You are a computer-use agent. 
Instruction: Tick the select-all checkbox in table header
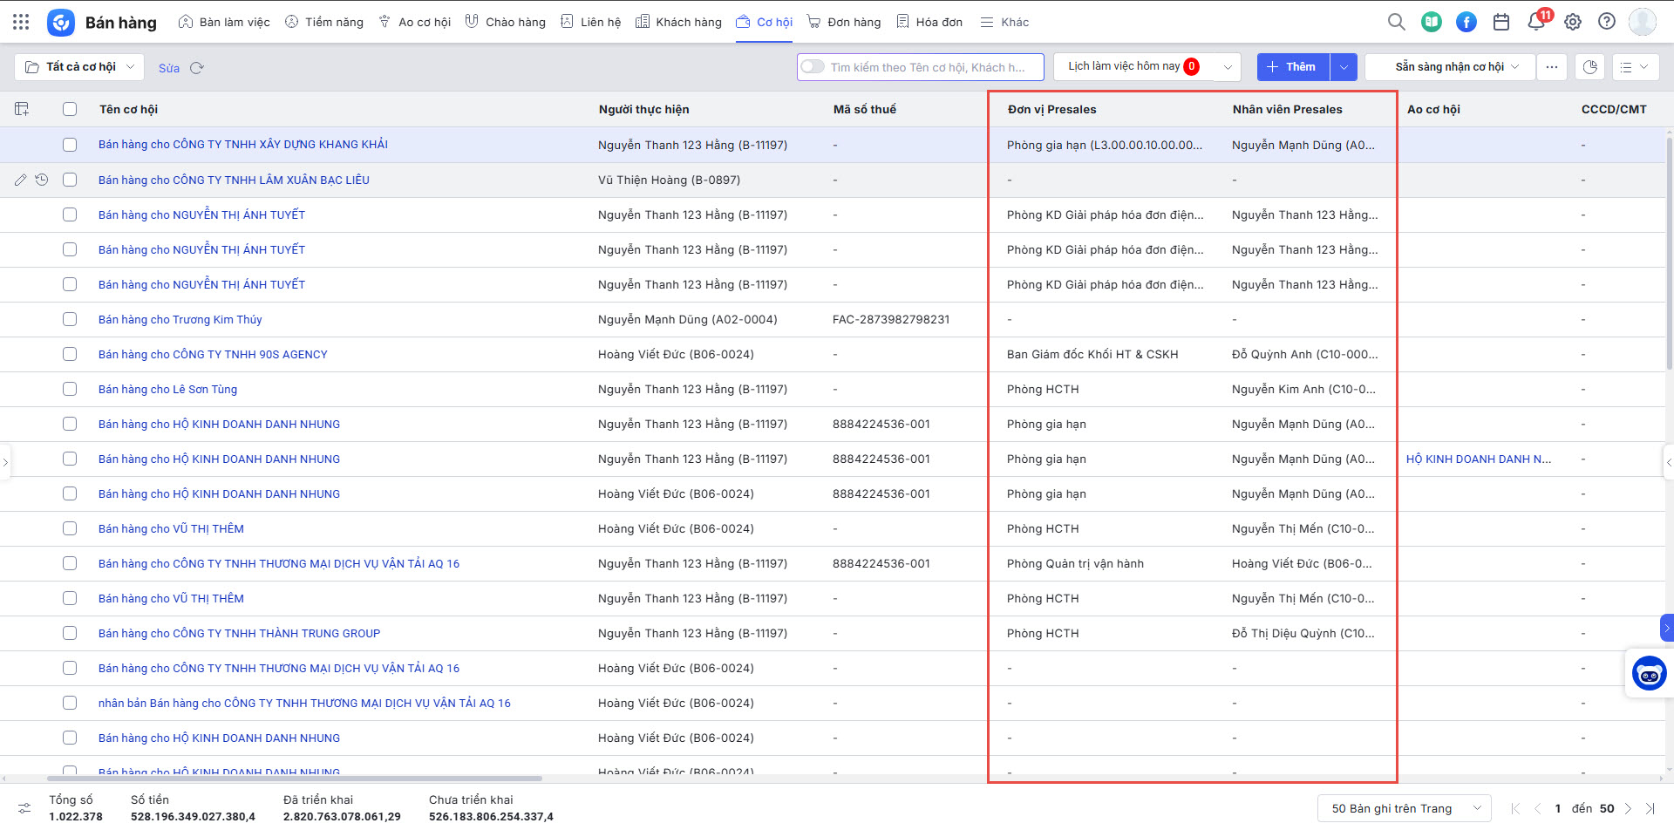70,109
